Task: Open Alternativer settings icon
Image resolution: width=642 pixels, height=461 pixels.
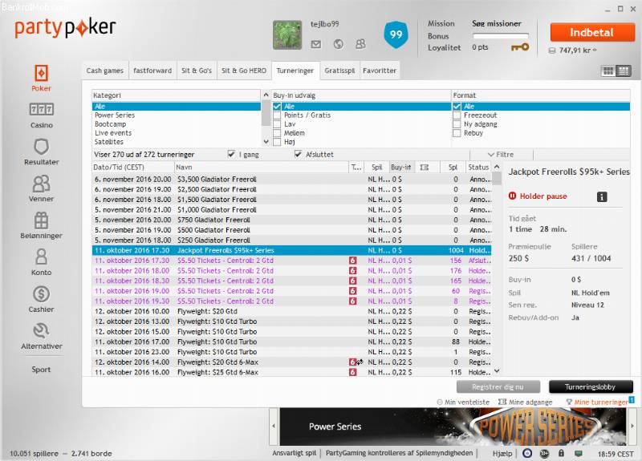Action: pyautogui.click(x=41, y=330)
